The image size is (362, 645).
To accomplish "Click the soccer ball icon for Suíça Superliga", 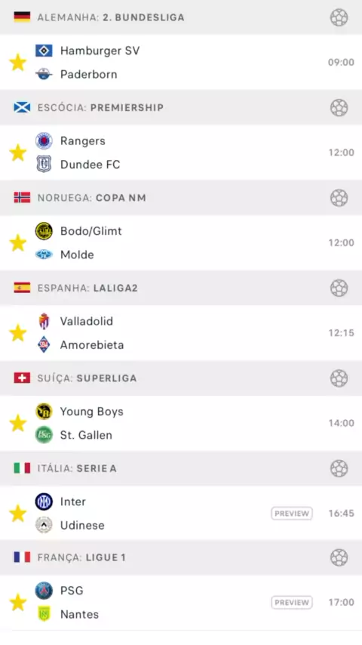I will click(339, 378).
